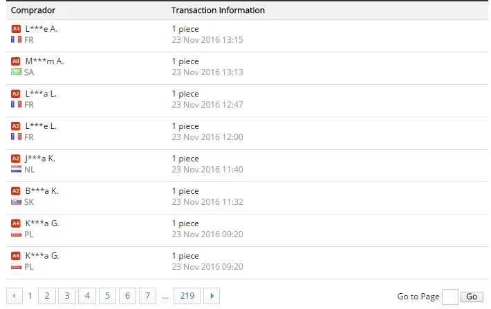Click the A1 buyer level badge
Screen dimensions: 491x309
click(x=16, y=29)
